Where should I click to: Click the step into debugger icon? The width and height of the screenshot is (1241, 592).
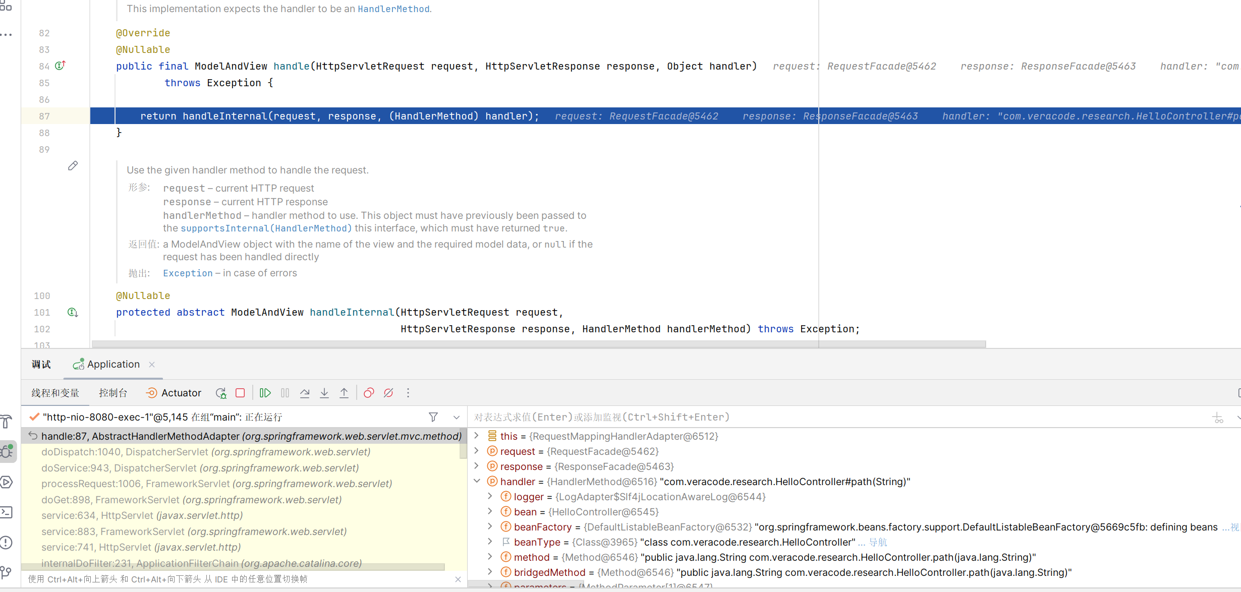pos(324,392)
